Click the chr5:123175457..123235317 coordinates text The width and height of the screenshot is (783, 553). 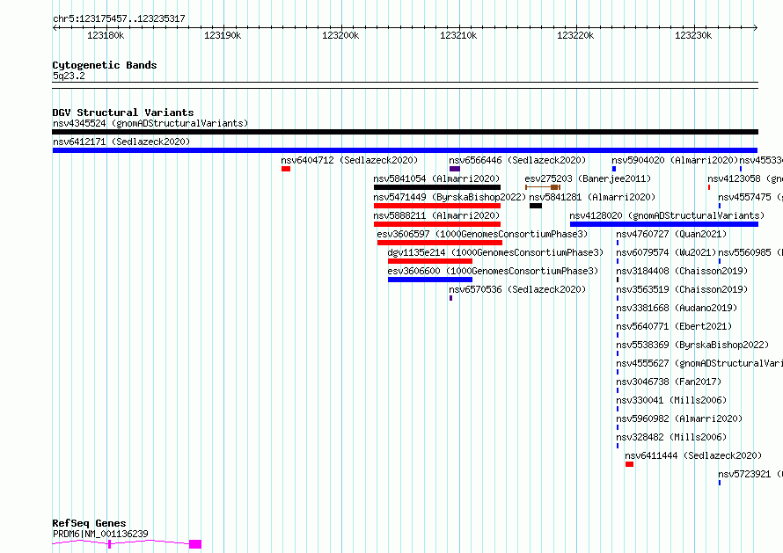pyautogui.click(x=119, y=19)
